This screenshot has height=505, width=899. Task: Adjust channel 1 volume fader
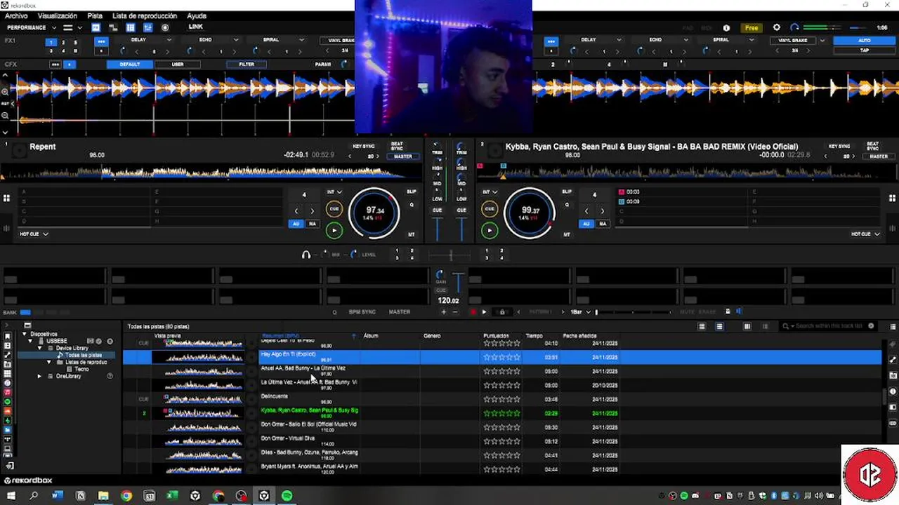(438, 229)
